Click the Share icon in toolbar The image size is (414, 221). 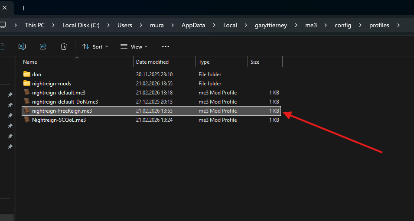[43, 46]
